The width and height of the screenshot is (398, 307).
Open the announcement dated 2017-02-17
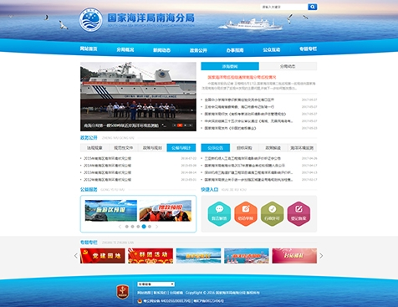click(x=248, y=180)
